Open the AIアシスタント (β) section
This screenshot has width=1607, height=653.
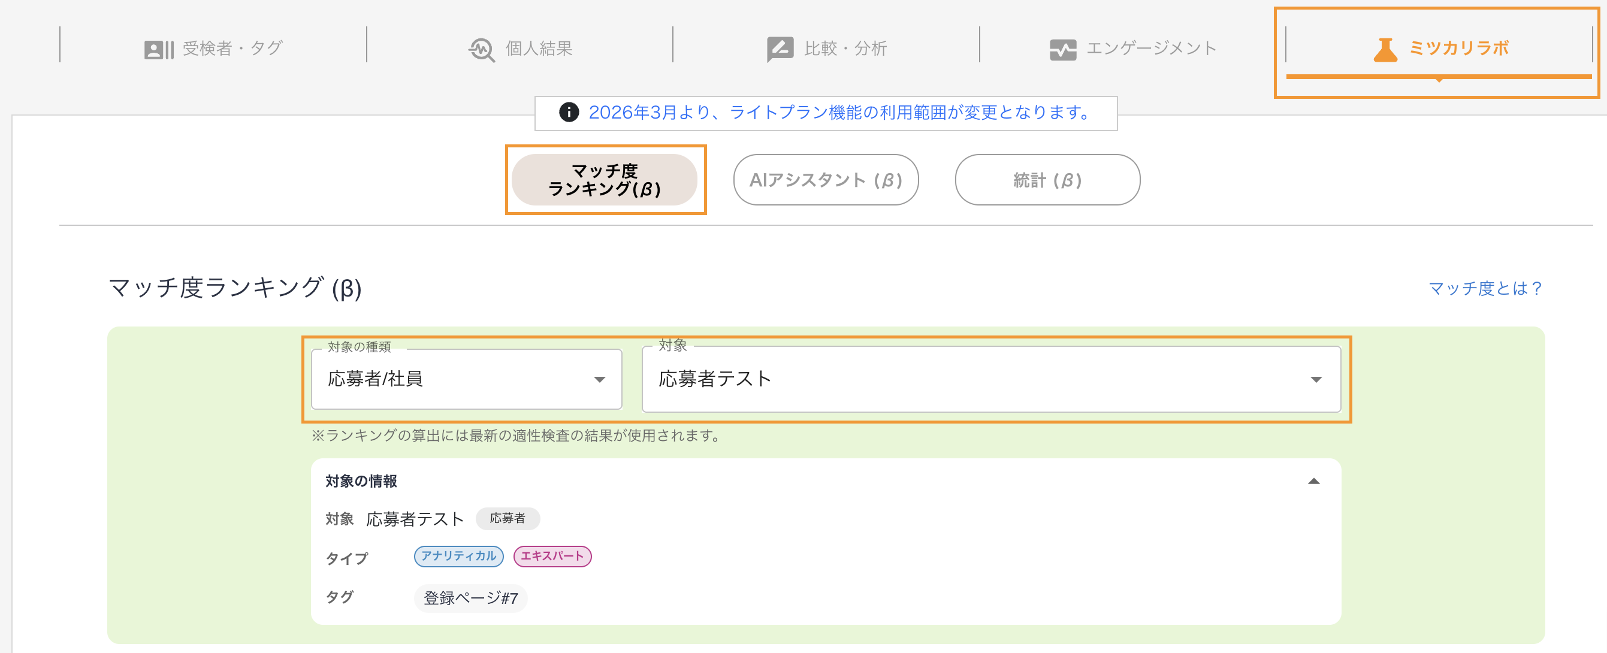[x=825, y=180]
